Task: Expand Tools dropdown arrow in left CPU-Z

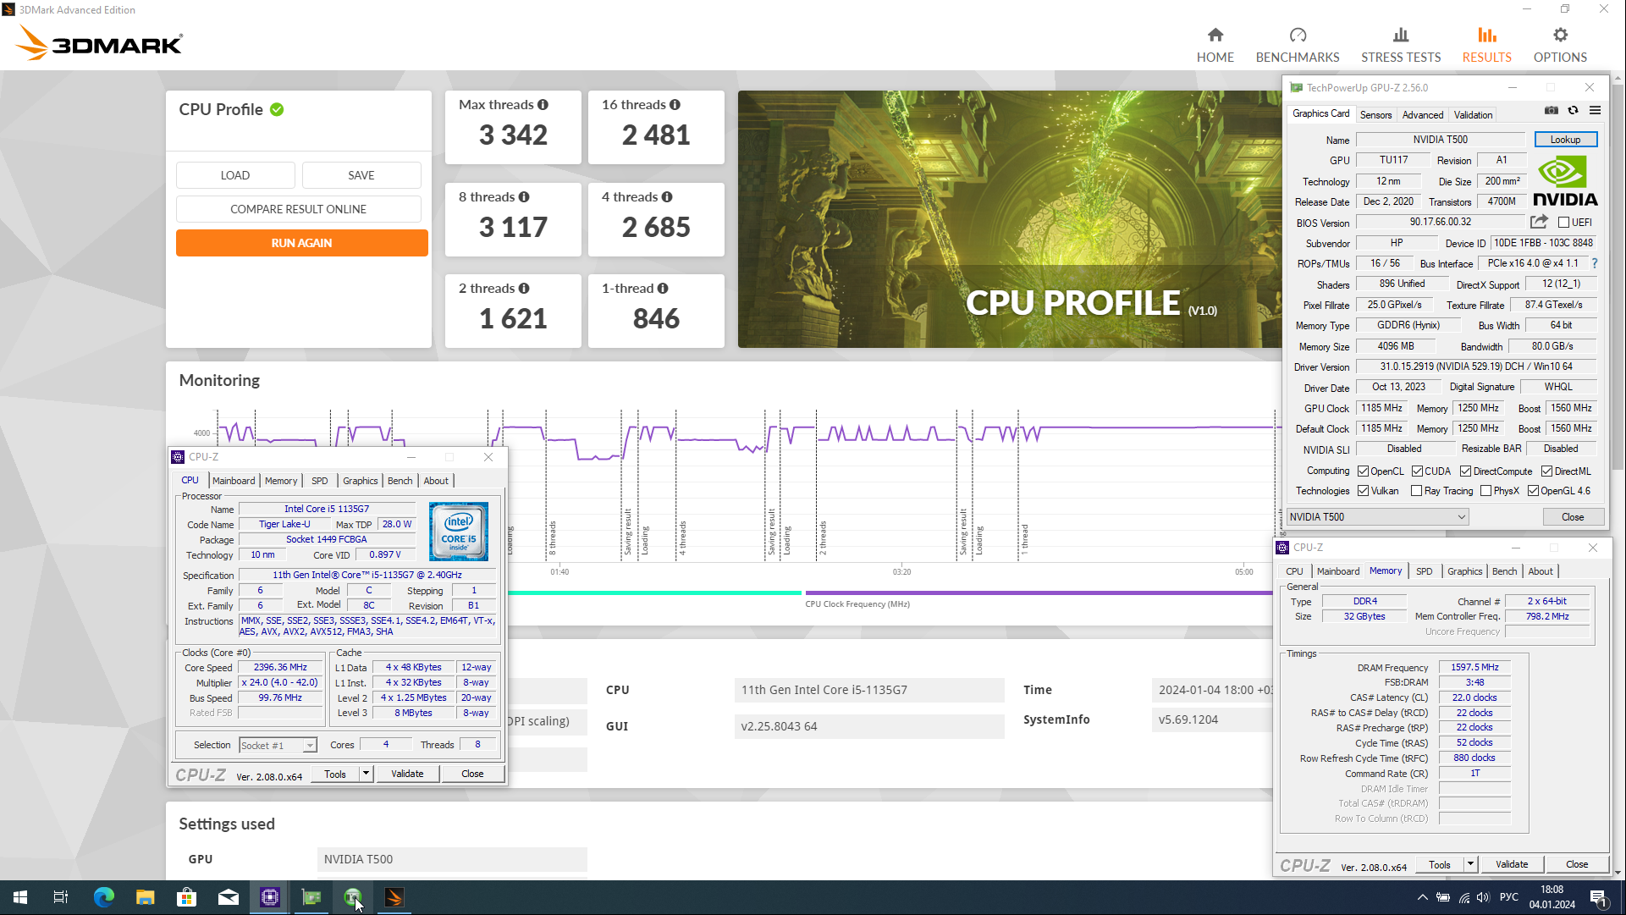Action: click(x=366, y=774)
